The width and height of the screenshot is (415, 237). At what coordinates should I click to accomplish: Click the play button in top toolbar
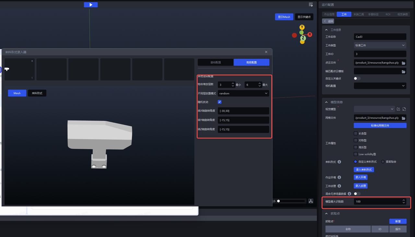point(91,5)
